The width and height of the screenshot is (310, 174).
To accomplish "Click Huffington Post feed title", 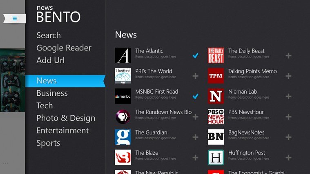I will (247, 153).
